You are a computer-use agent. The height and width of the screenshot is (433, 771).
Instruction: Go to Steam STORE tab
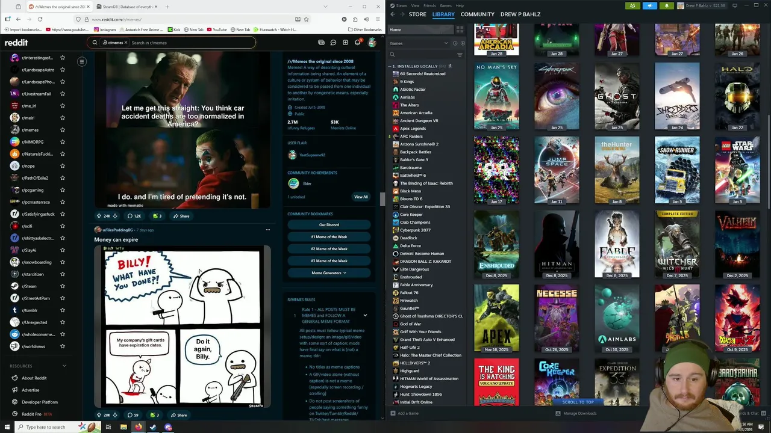click(x=417, y=14)
